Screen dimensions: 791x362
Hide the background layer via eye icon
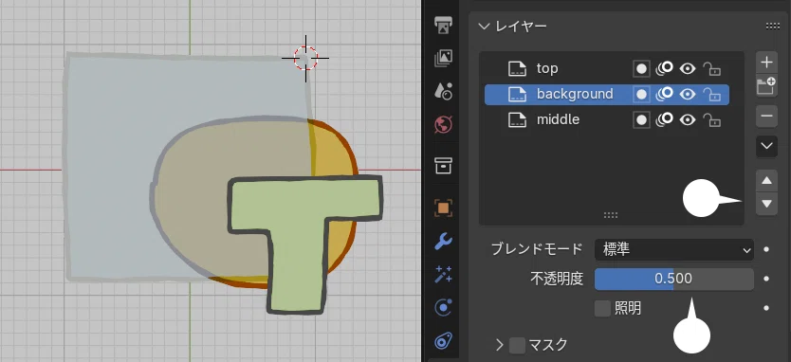click(x=687, y=94)
